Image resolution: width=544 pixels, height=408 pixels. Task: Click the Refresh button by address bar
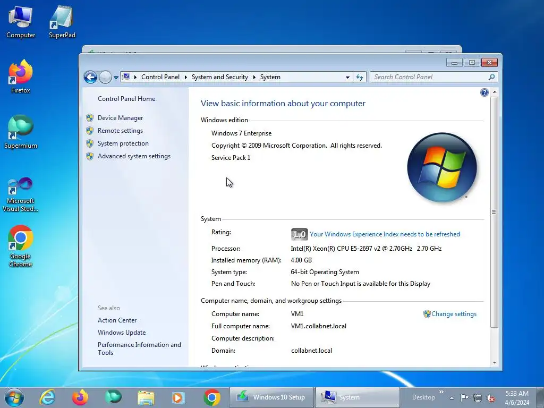360,77
